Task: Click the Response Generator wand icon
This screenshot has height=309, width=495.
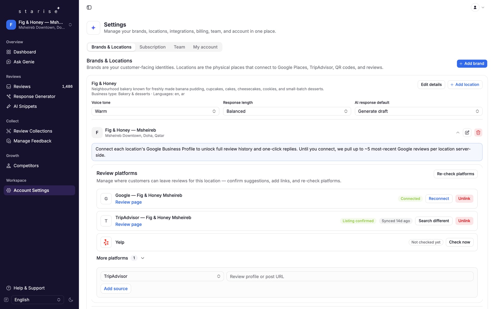Action: pyautogui.click(x=9, y=96)
